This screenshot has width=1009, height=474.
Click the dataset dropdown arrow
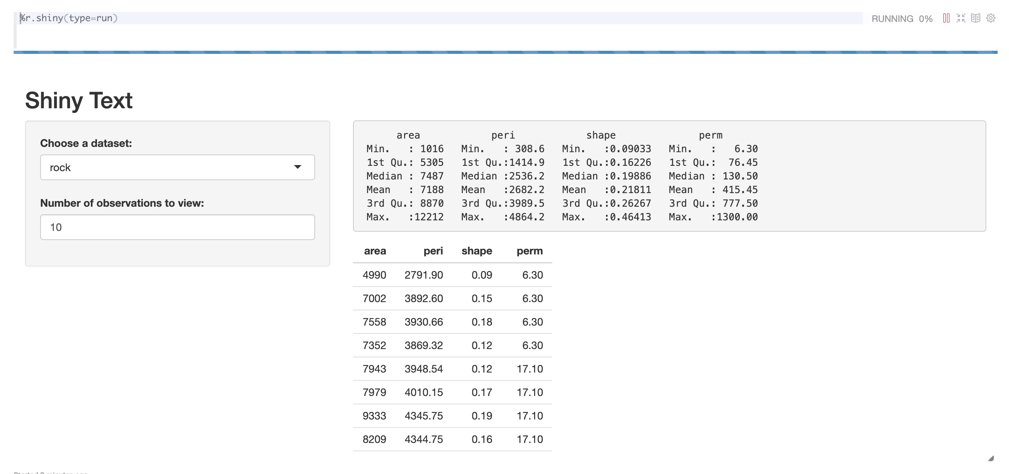point(298,167)
